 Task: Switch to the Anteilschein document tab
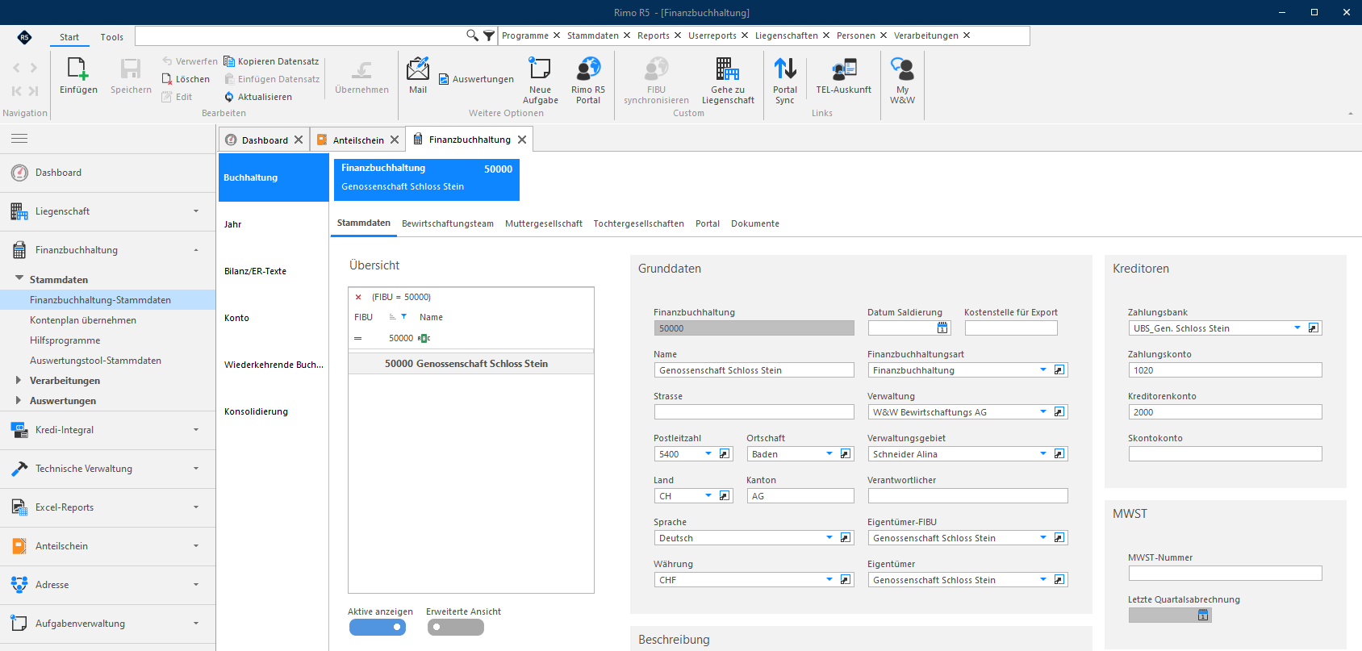click(x=358, y=140)
